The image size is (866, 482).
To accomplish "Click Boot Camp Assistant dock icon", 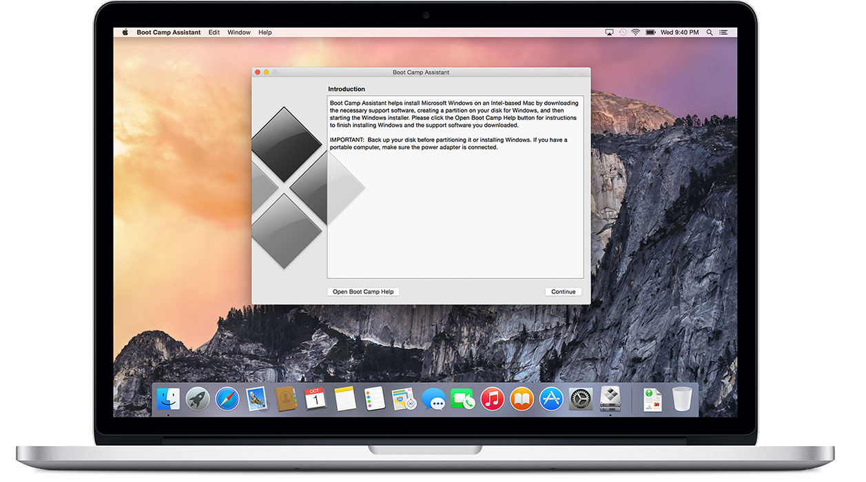I will click(x=610, y=399).
